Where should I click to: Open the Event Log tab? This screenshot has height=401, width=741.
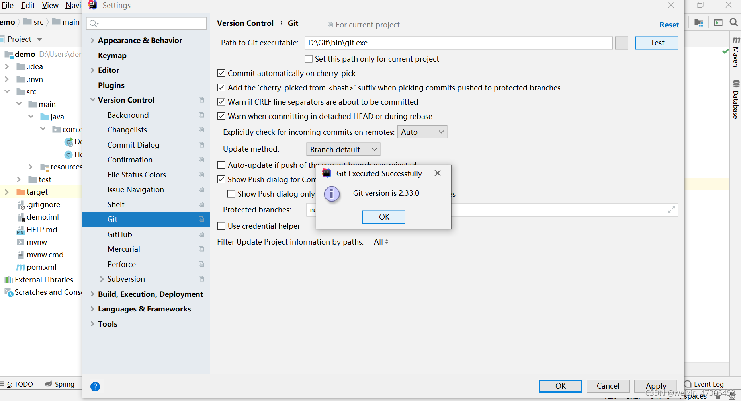704,384
